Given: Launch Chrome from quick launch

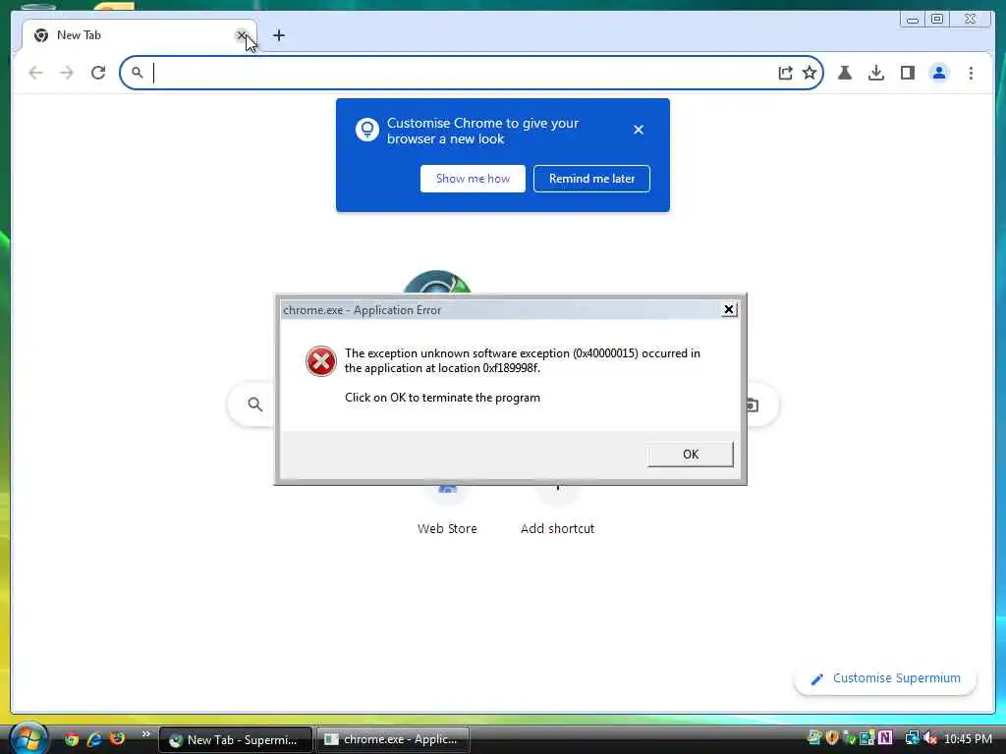Looking at the screenshot, I should 71,739.
